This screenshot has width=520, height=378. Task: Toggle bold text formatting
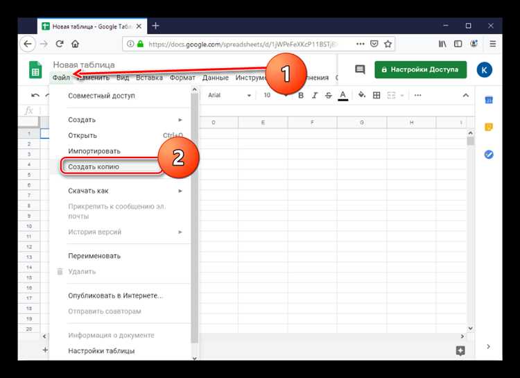point(301,96)
